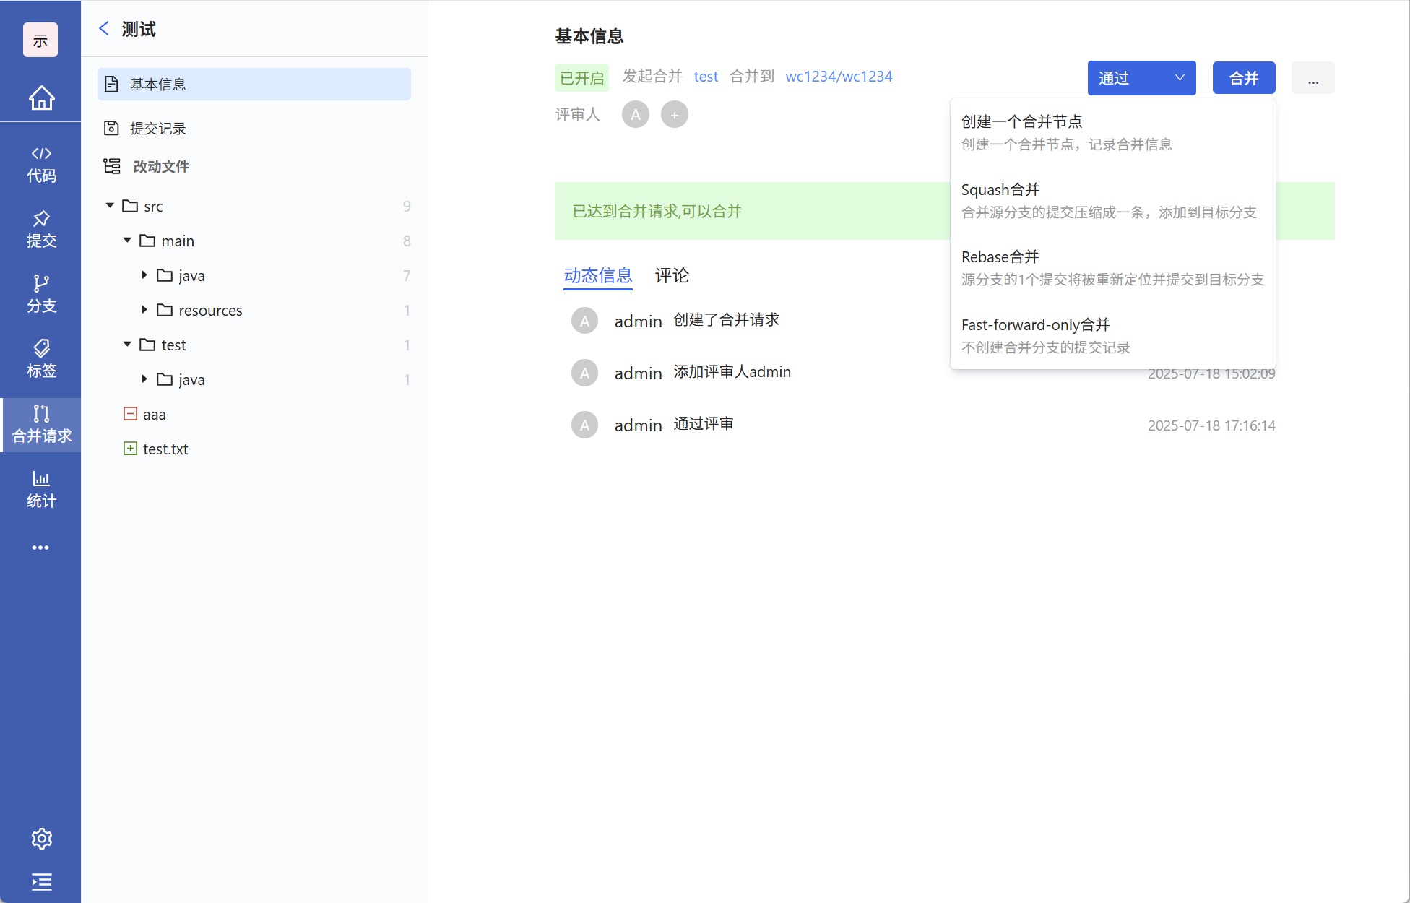
Task: Open settings gear icon at bottom
Action: point(41,839)
